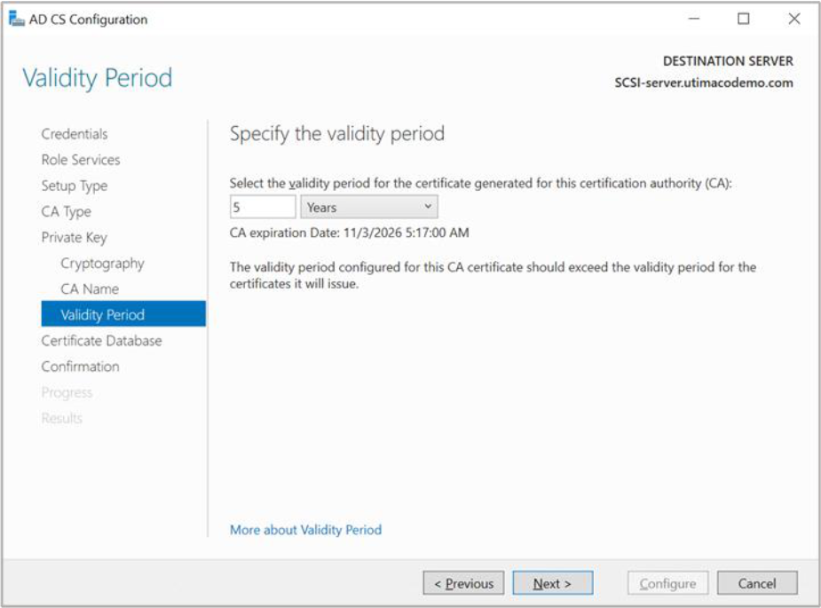The width and height of the screenshot is (821, 608).
Task: Go to Credentials step
Action: pyautogui.click(x=75, y=134)
